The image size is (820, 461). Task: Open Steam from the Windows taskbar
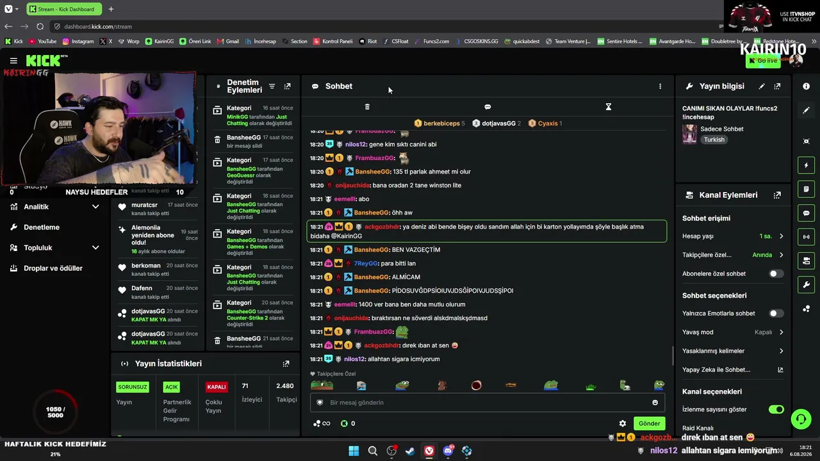pos(410,451)
